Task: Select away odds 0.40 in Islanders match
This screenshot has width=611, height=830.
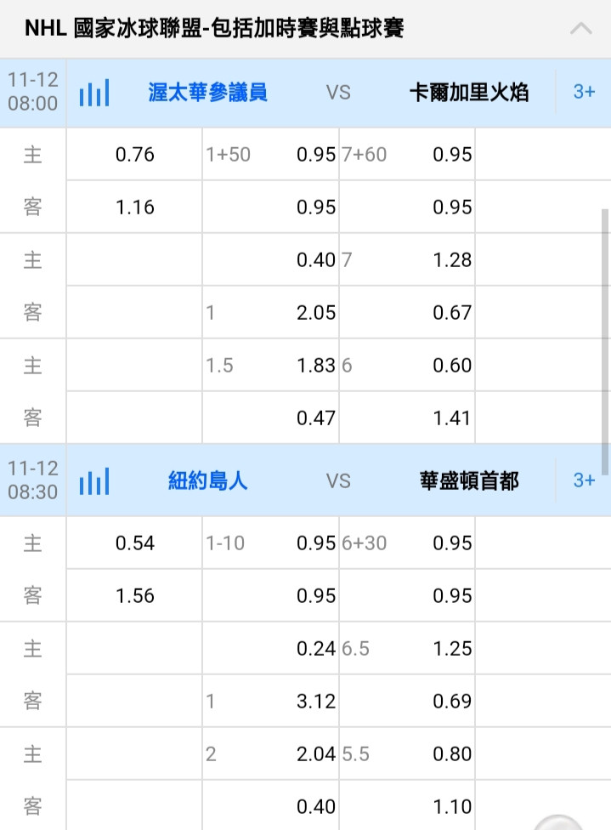Action: 271,805
